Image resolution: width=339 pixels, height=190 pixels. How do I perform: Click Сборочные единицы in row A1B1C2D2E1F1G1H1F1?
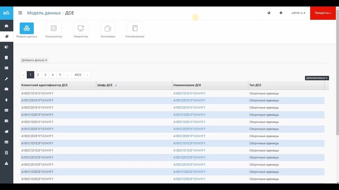pyautogui.click(x=264, y=129)
